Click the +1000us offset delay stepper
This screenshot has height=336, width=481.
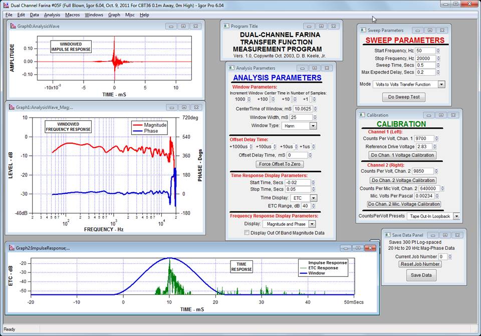tap(251, 147)
